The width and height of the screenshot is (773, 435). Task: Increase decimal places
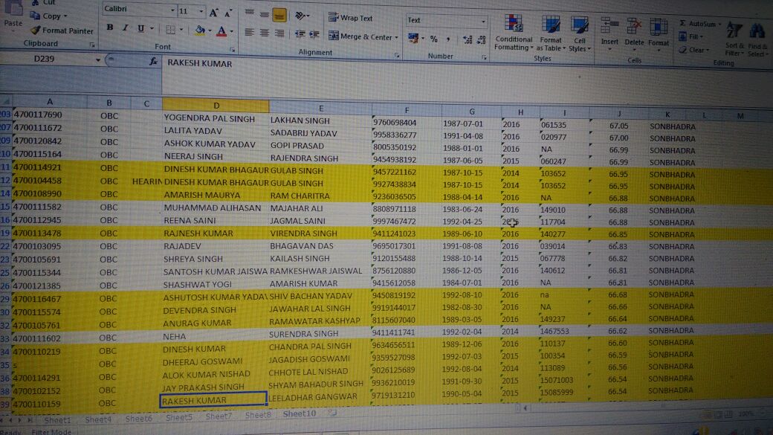pos(468,39)
